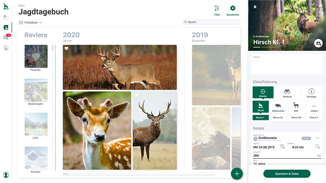Toggle favorite heart on the 2020 walking deer photo

pos(66,48)
